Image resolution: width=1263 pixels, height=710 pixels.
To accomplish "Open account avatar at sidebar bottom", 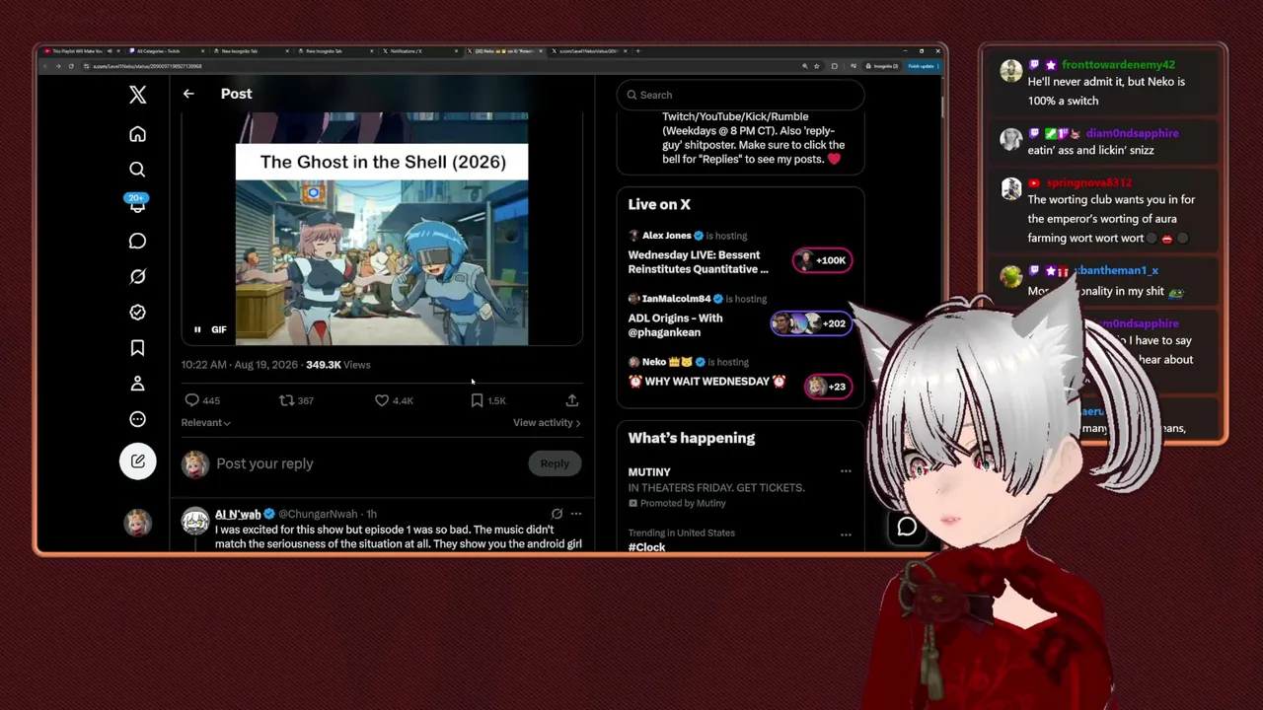I will point(137,523).
